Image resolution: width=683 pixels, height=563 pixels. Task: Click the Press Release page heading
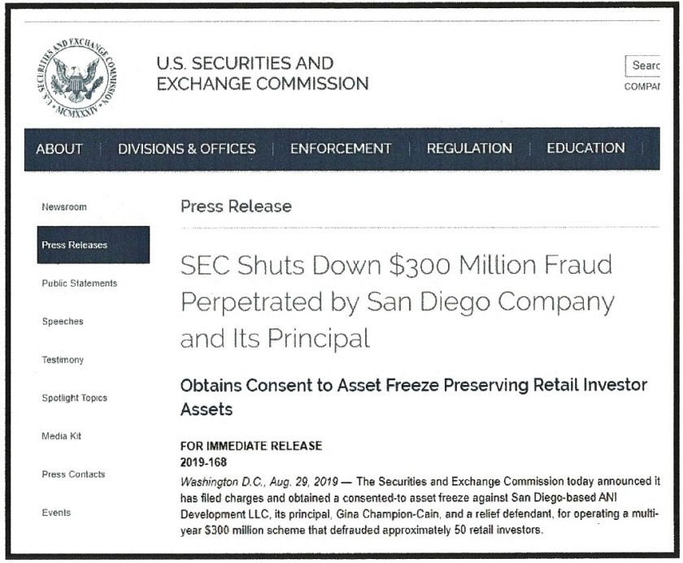click(x=236, y=206)
